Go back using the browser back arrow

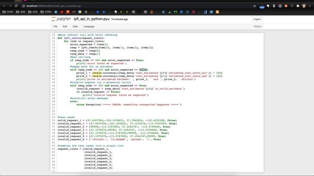tap(4, 6)
